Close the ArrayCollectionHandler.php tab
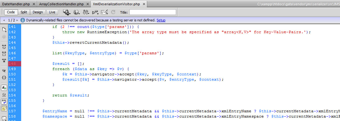 point(87,4)
